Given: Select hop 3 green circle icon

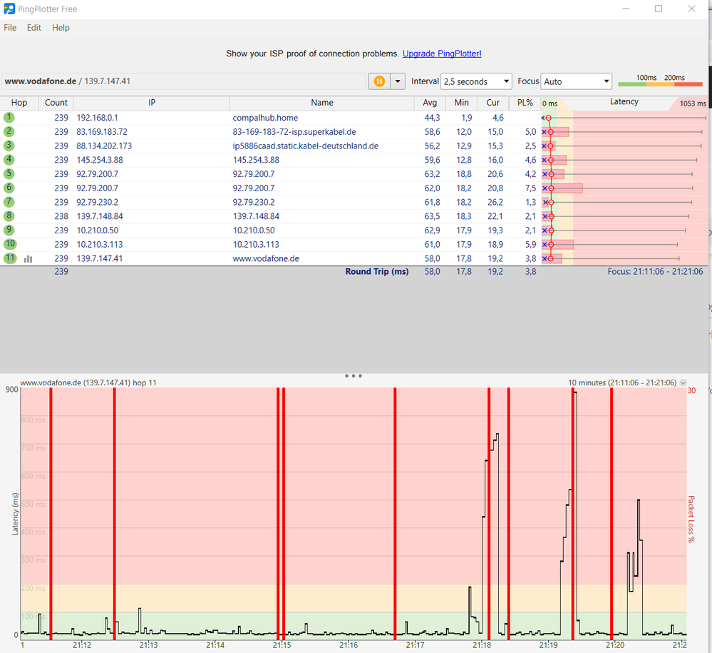Looking at the screenshot, I should [9, 146].
